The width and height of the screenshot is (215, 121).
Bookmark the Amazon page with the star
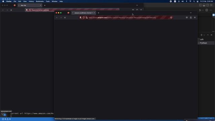(171, 17)
